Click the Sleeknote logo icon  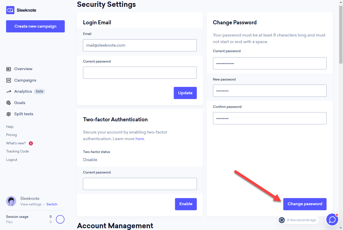10,10
